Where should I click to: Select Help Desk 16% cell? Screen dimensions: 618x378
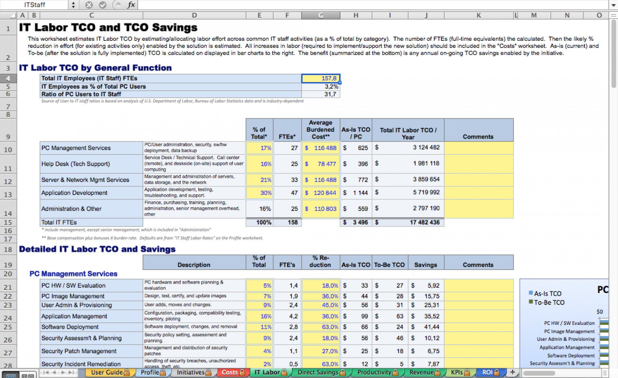click(x=259, y=164)
